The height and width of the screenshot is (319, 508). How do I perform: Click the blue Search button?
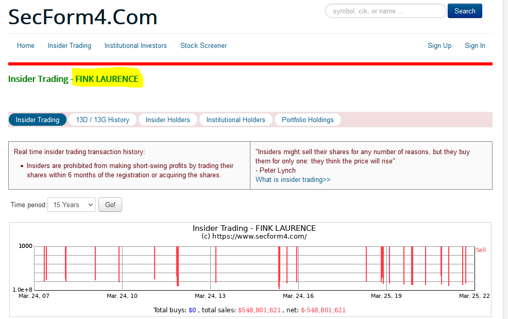pyautogui.click(x=465, y=11)
